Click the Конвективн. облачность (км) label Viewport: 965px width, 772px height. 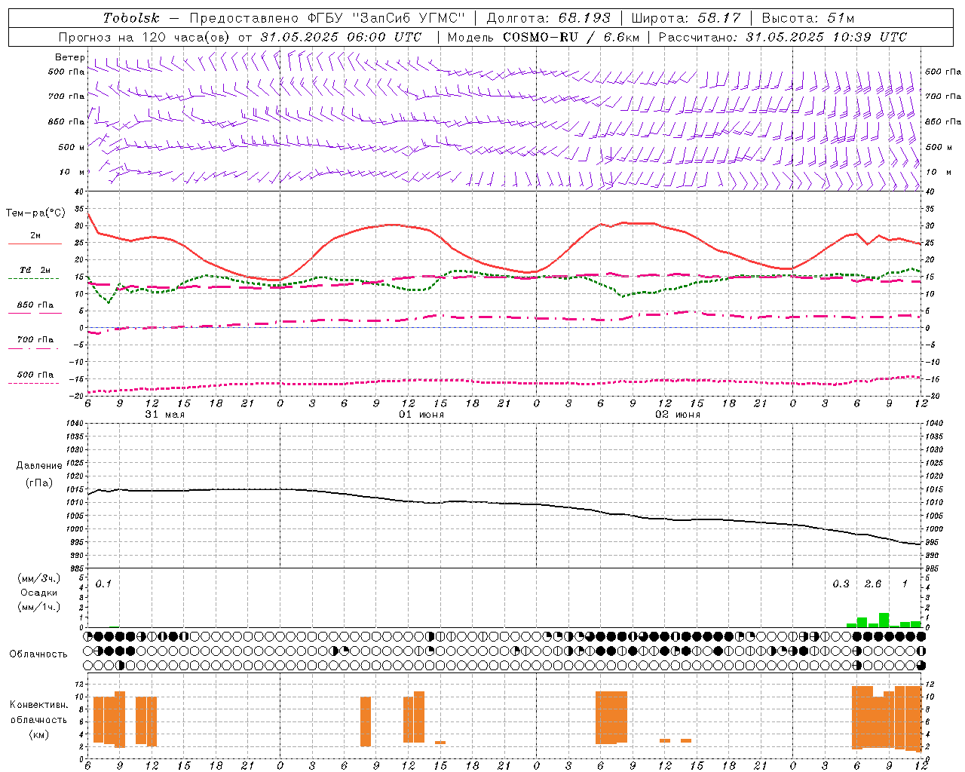tap(38, 719)
